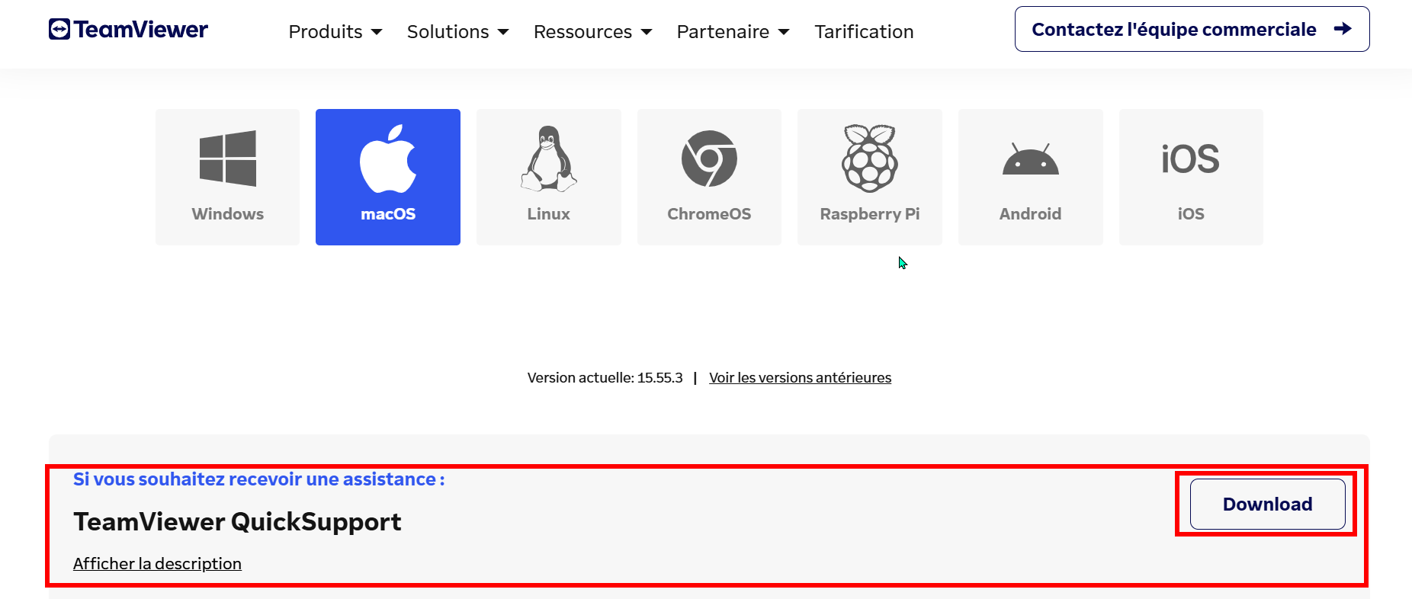Pick the ChromeOS icon
This screenshot has width=1412, height=599.
tap(709, 159)
